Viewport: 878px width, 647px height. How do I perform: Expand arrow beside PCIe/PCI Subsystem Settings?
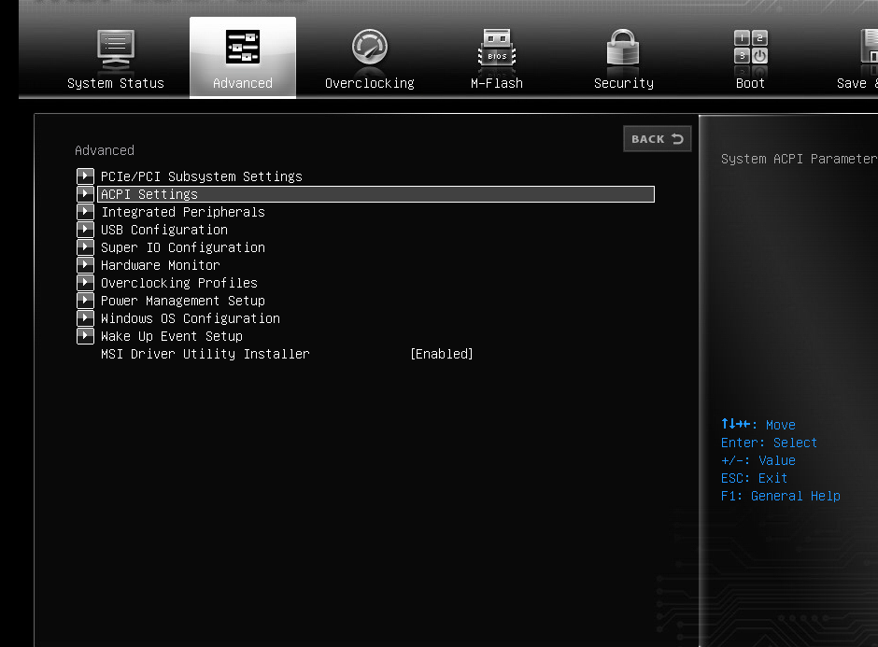85,176
